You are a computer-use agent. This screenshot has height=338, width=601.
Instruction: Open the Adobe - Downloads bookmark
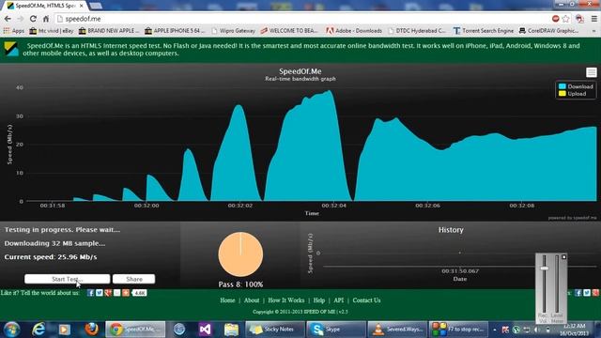coord(354,31)
